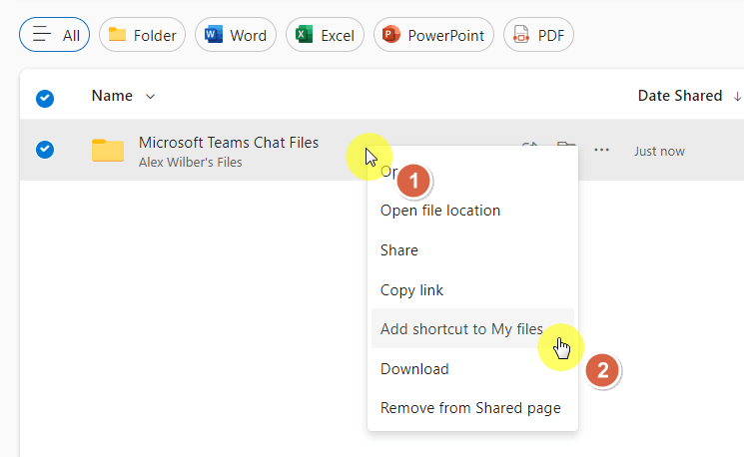Filter list to Word documents
Viewport: 744px width, 457px height.
[236, 35]
